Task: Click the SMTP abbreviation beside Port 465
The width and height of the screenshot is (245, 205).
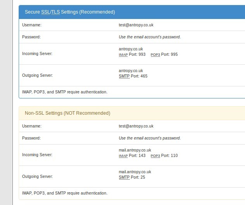Action: point(124,76)
